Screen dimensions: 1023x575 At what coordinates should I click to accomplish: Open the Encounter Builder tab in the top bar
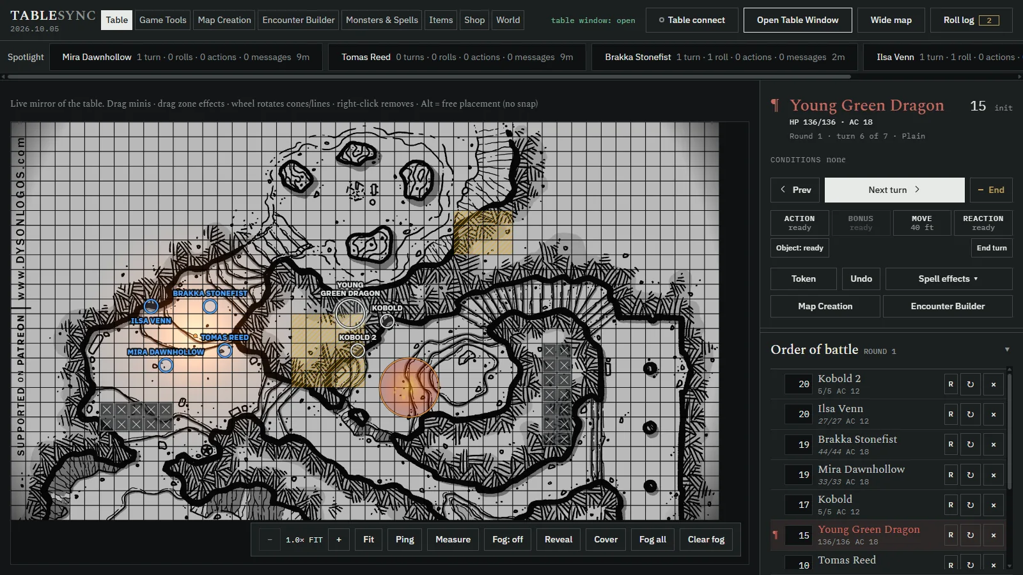point(299,20)
